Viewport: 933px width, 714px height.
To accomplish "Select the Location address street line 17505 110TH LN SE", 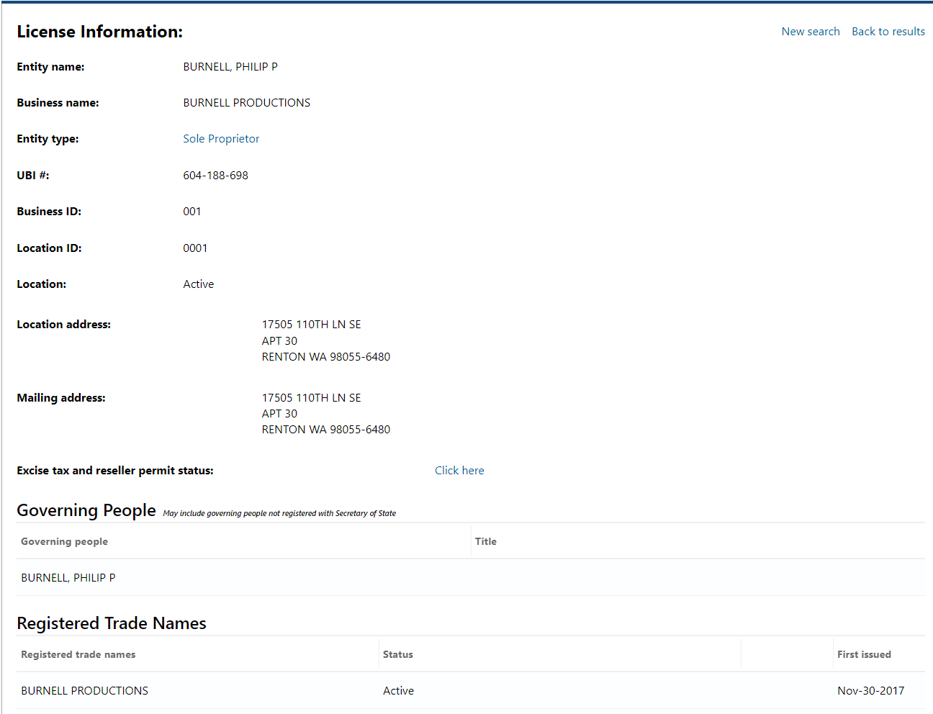I will [312, 325].
